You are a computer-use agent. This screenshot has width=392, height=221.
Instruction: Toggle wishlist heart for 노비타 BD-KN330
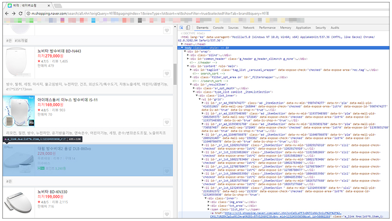167,214
